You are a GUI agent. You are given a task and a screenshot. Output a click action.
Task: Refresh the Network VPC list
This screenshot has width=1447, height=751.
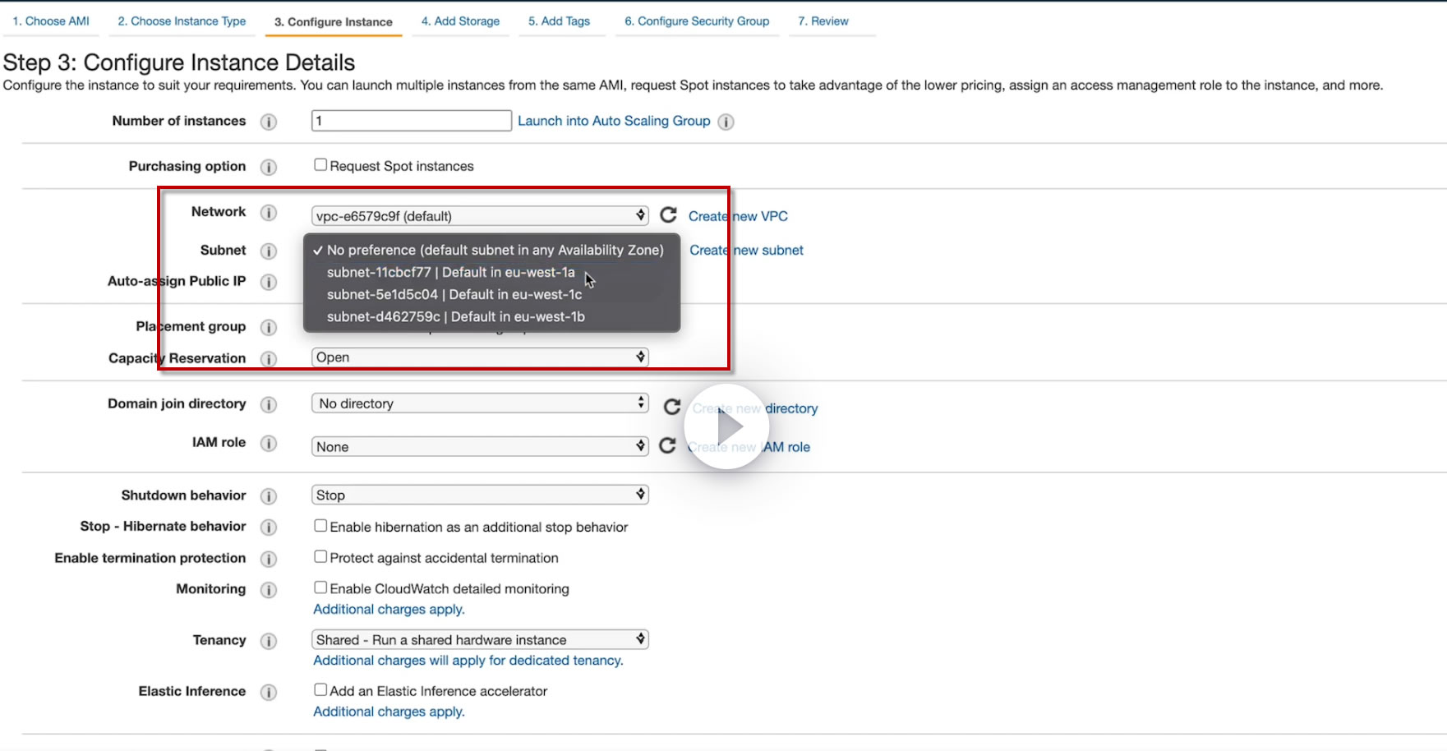(669, 215)
